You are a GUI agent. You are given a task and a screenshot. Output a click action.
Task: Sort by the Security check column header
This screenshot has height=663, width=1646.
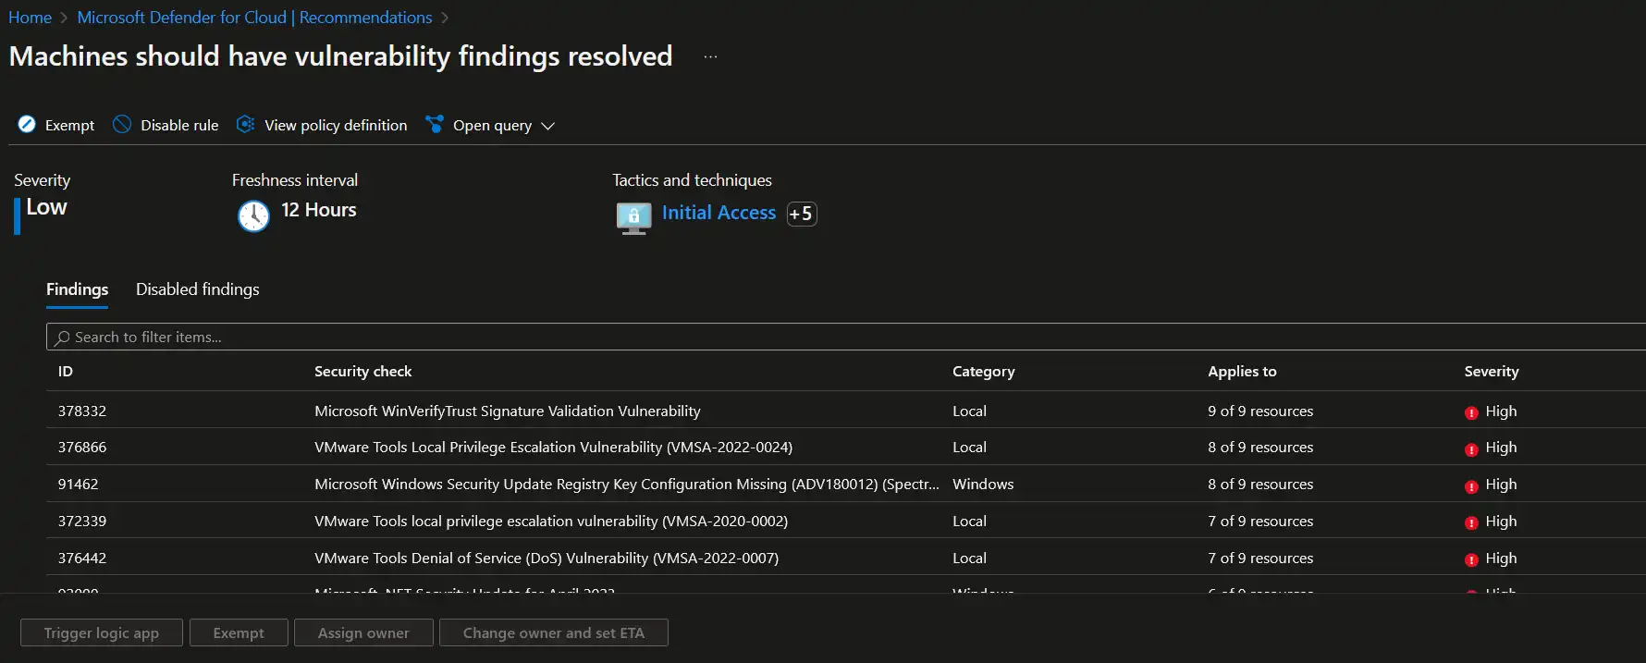[x=362, y=371]
